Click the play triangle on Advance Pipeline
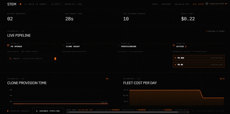The image size is (230, 114). click(x=37, y=111)
